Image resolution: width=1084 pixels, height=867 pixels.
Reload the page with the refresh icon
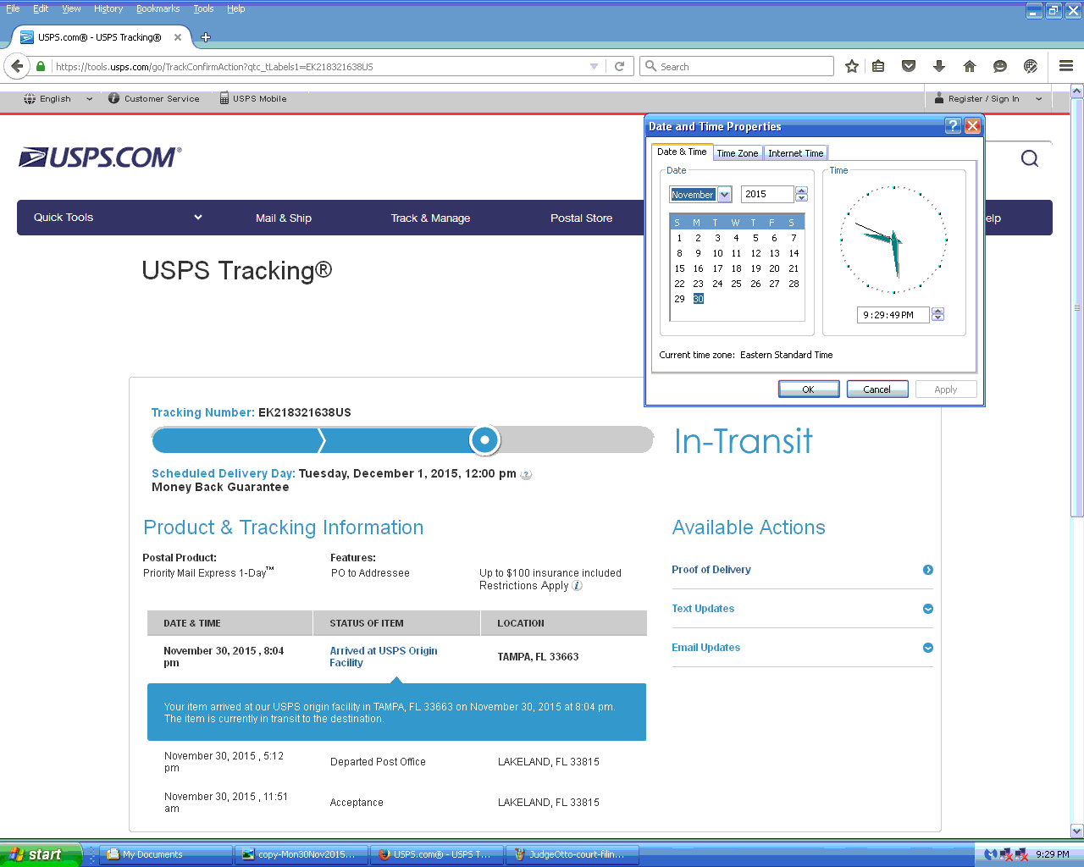[x=619, y=66]
